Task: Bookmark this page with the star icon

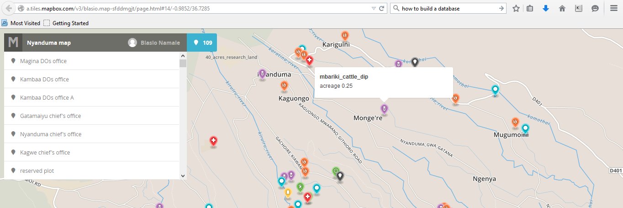Action: [516, 8]
